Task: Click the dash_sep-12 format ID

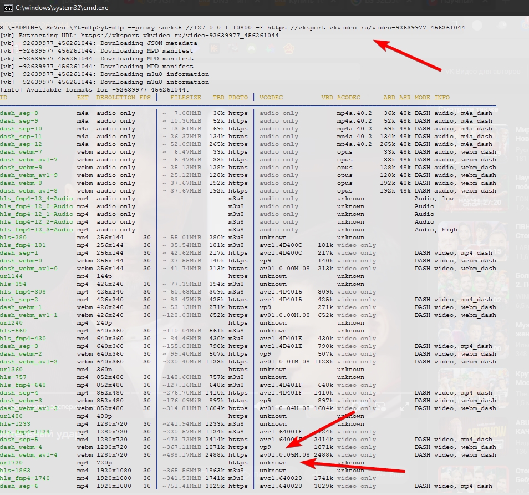Action: coord(21,144)
